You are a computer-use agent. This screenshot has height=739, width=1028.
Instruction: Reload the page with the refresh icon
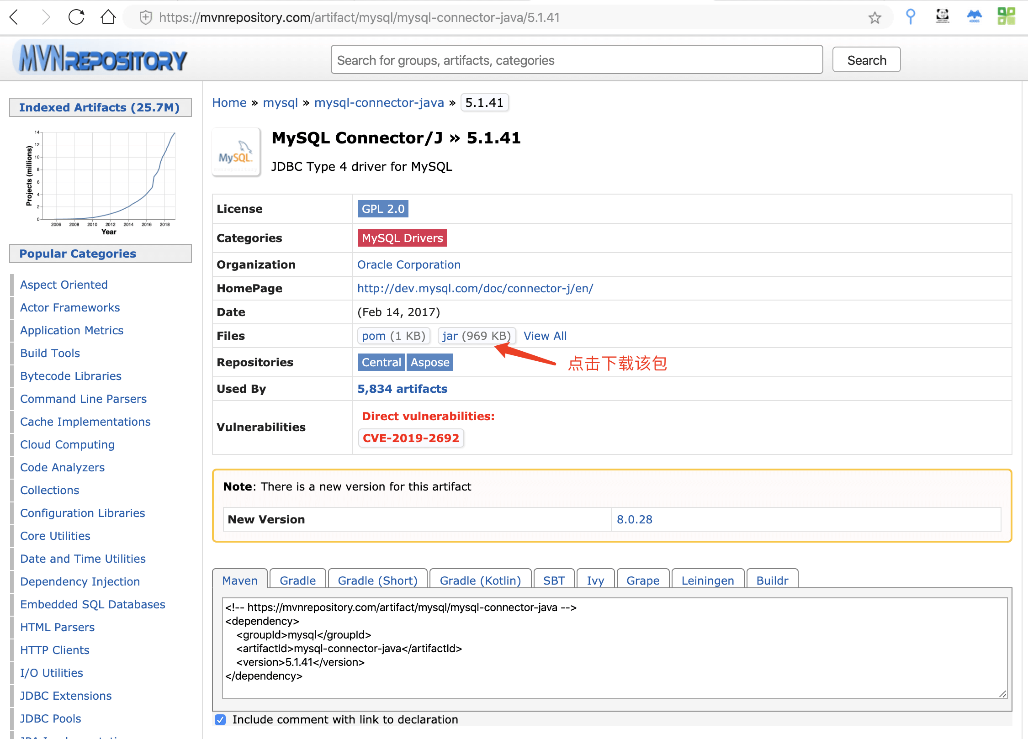pos(76,17)
